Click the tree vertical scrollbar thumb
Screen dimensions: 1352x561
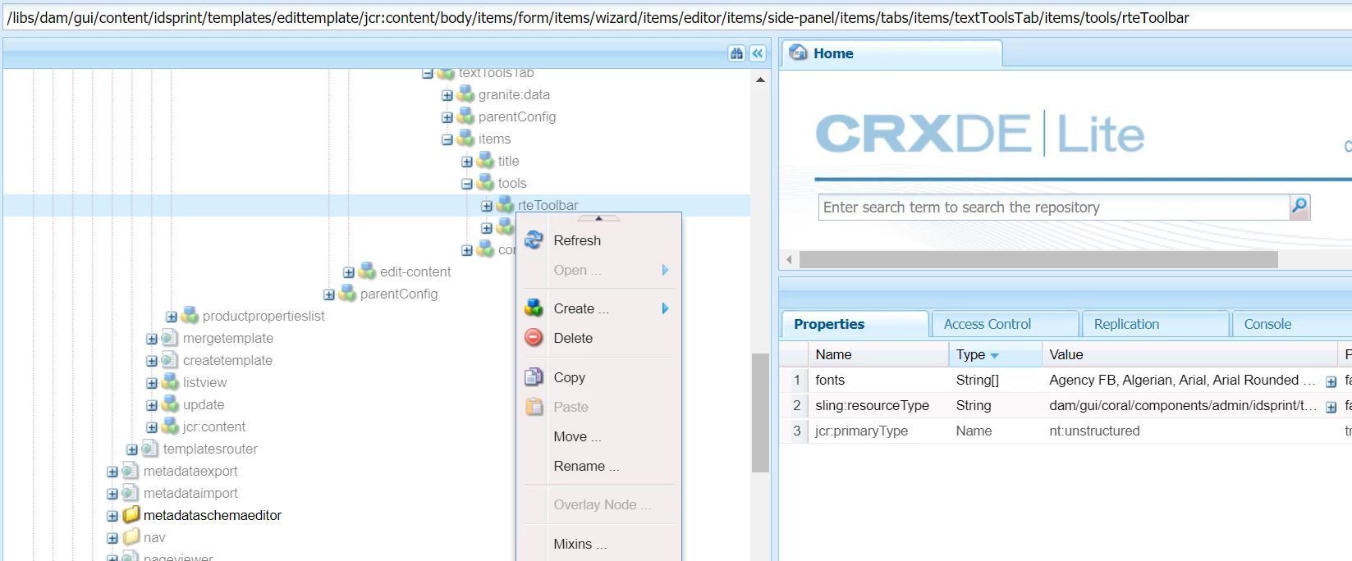[760, 413]
